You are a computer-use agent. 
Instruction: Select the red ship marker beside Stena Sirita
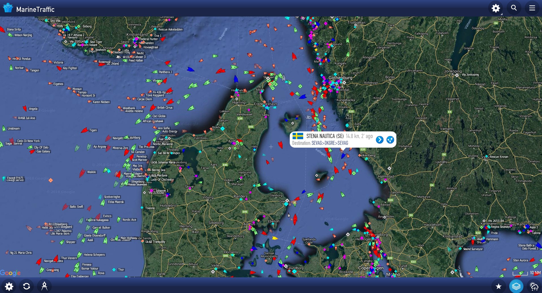(2, 29)
